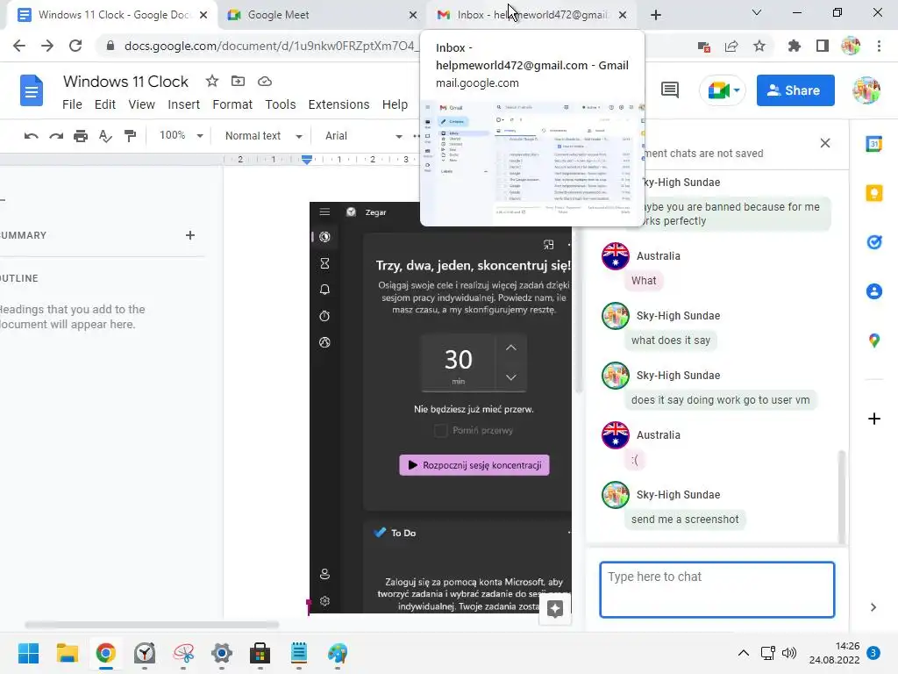This screenshot has width=898, height=674.
Task: Open Google Keep in the side panel
Action: click(x=874, y=193)
